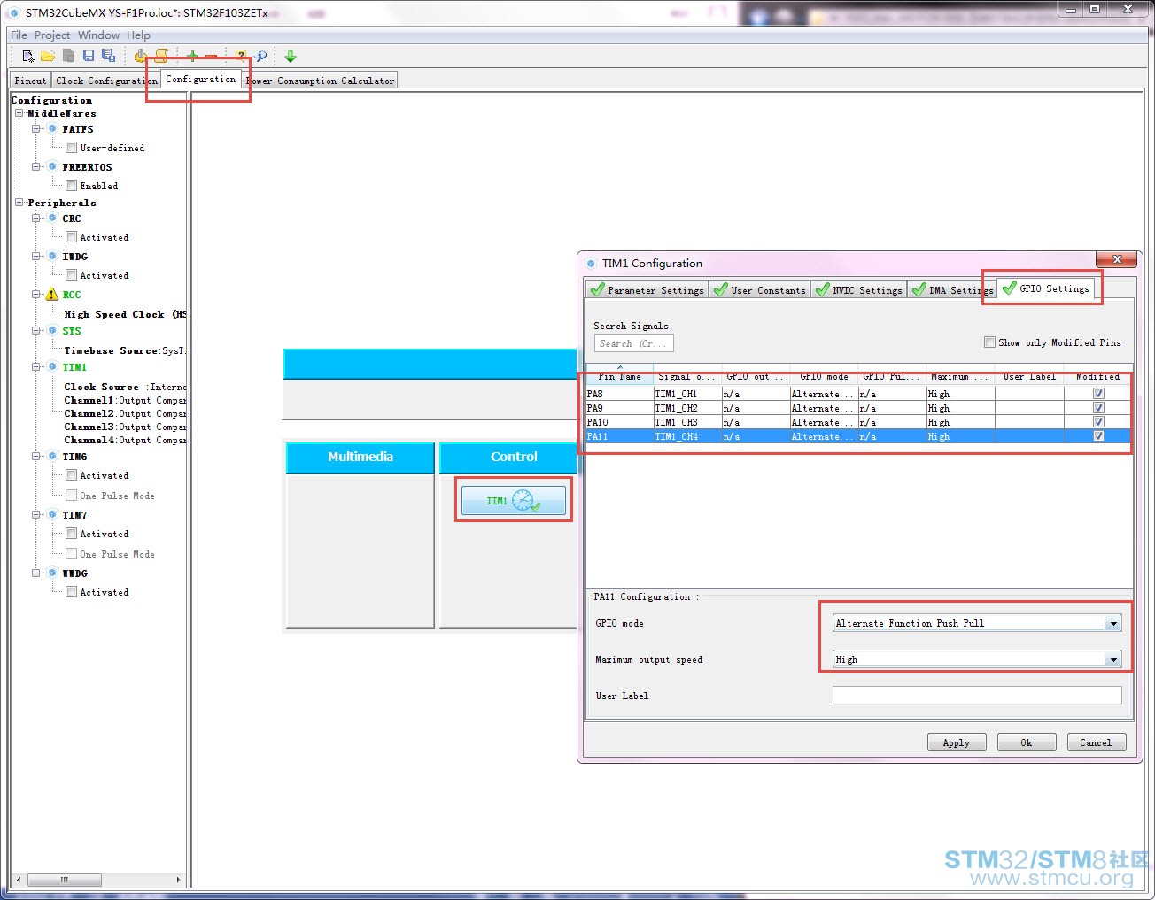Open the Project menu
Viewport: 1155px width, 900px height.
tap(52, 35)
